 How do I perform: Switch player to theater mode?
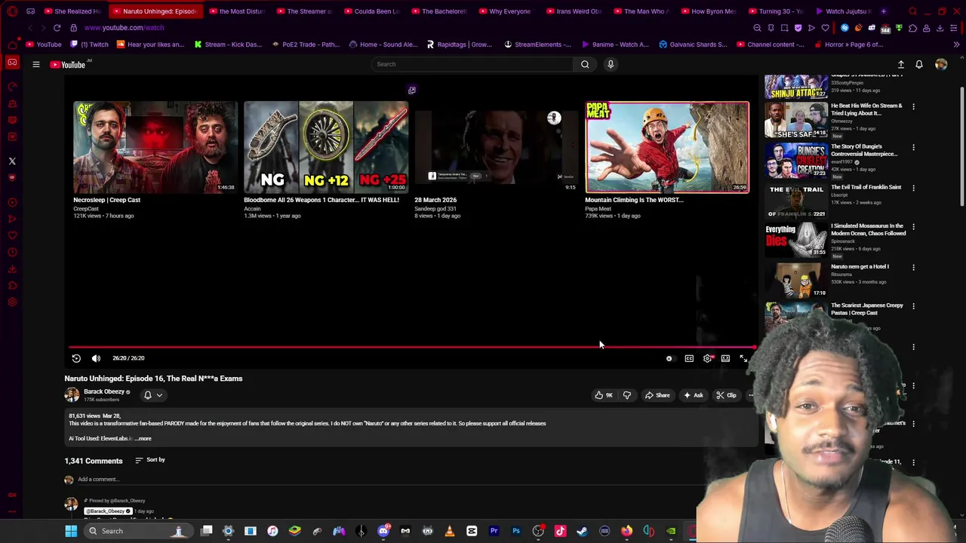(x=725, y=358)
